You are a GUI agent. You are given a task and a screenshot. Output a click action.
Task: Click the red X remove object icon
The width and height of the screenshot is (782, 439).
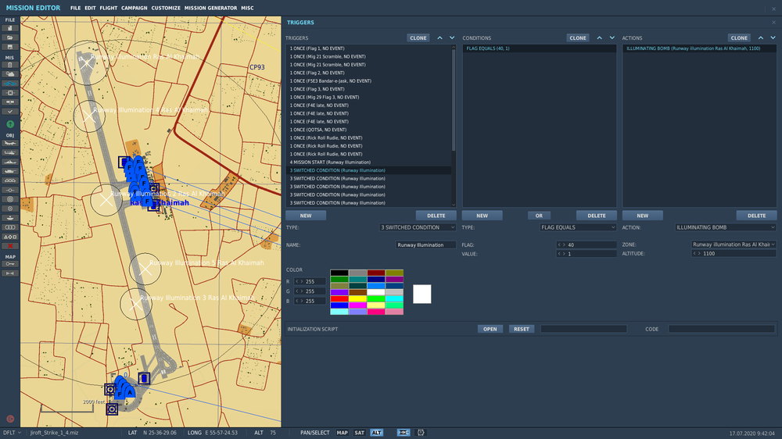(10, 245)
